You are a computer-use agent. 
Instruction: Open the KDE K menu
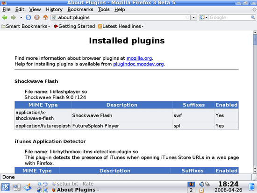pos(6,187)
